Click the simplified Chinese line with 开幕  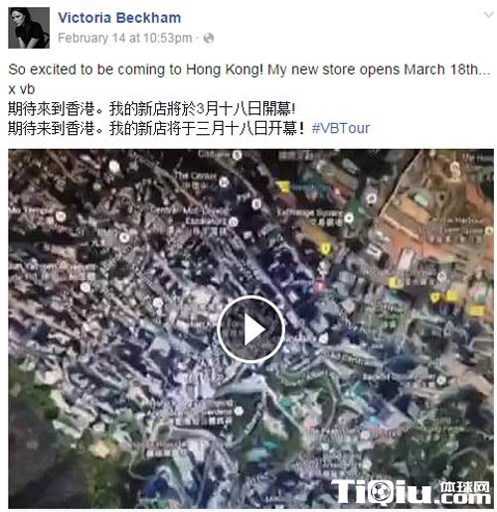point(156,128)
